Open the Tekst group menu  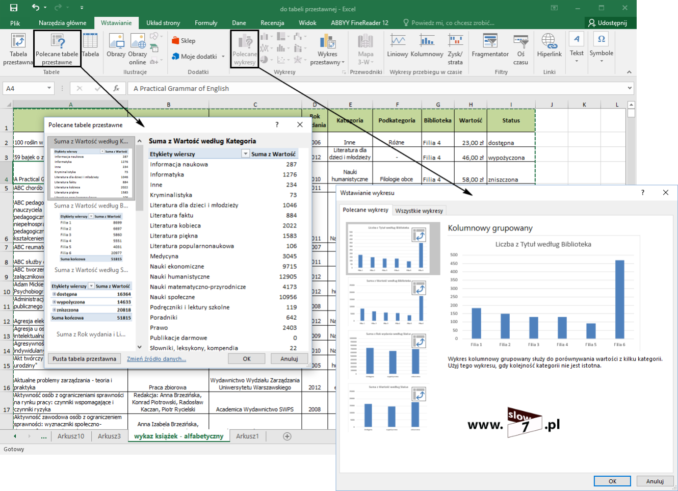(x=577, y=48)
